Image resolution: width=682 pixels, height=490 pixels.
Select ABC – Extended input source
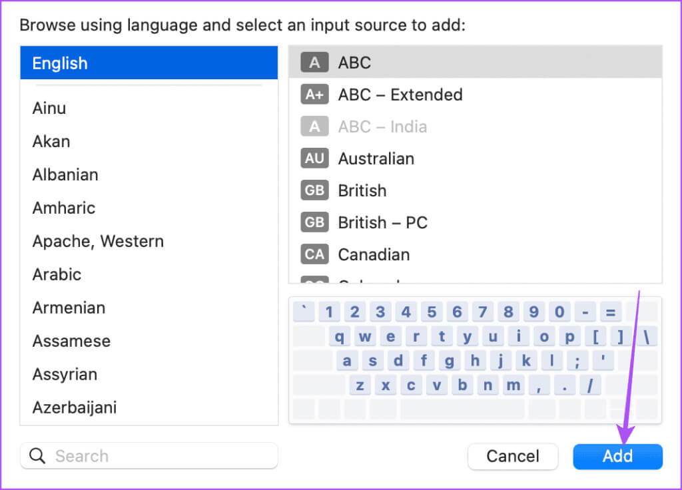475,95
